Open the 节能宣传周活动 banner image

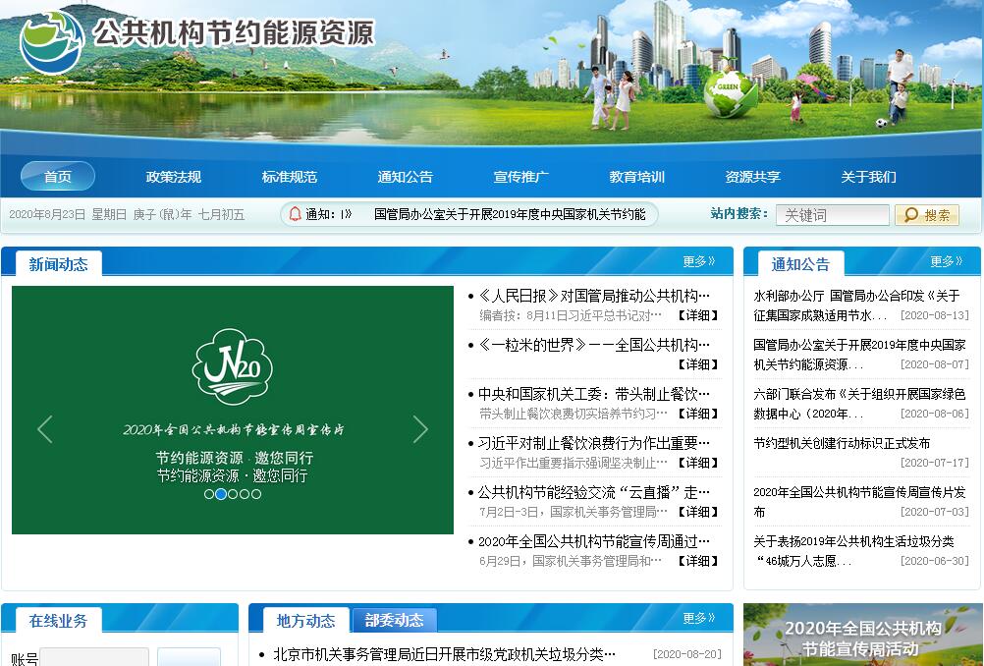[x=862, y=636]
